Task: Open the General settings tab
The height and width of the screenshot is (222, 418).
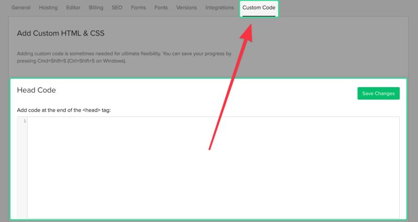Action: click(x=21, y=8)
